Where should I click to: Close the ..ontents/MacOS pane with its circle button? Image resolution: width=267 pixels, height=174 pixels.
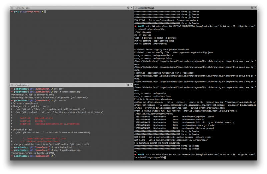point(136,8)
